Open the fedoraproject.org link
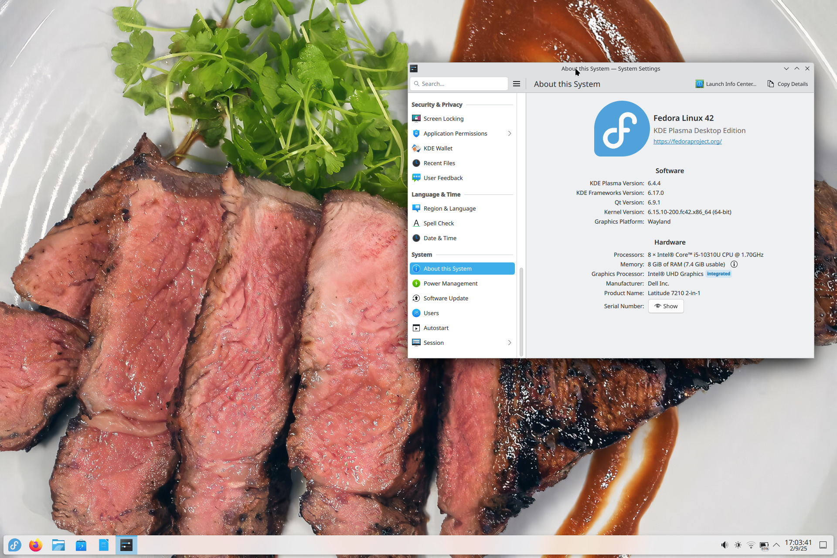This screenshot has width=837, height=558. click(687, 141)
